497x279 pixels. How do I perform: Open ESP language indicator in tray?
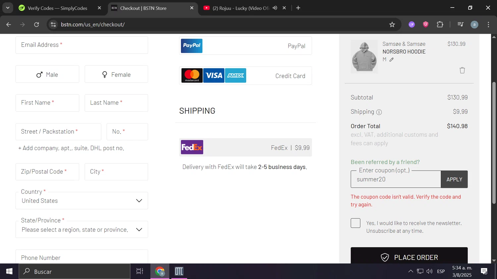coord(441,271)
